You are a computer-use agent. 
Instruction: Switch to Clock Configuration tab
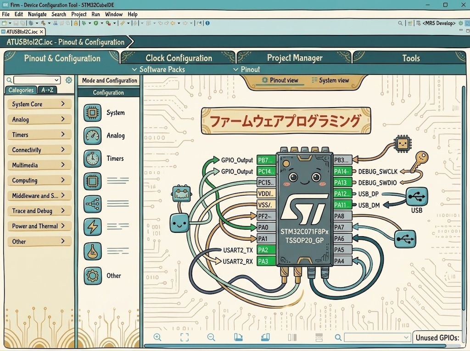pyautogui.click(x=179, y=58)
